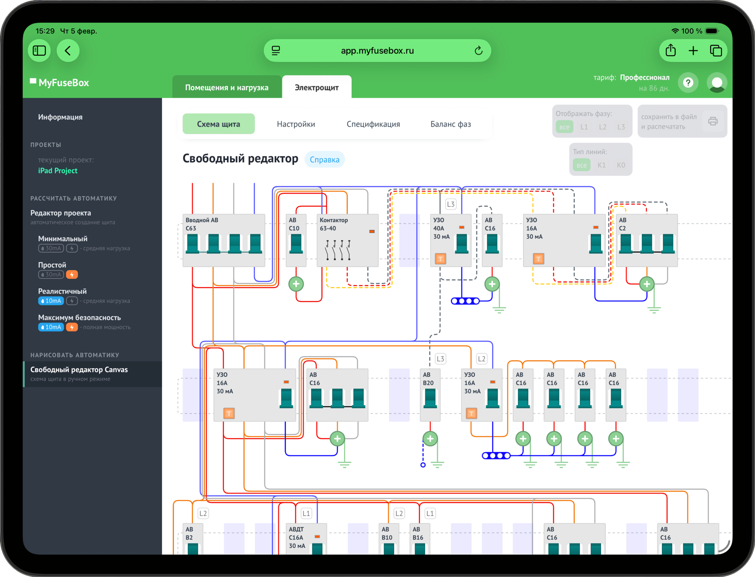Click the L1 phase tag above АВДТ C16A

click(x=306, y=513)
